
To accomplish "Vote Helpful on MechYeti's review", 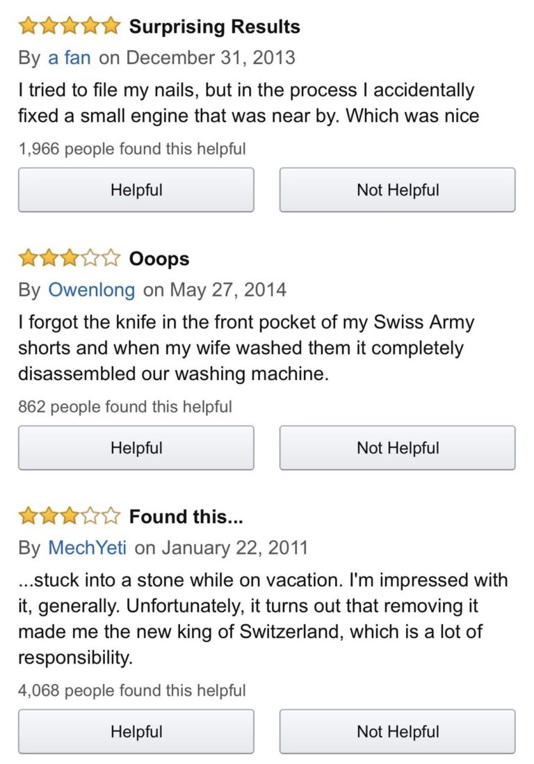I will tap(136, 731).
